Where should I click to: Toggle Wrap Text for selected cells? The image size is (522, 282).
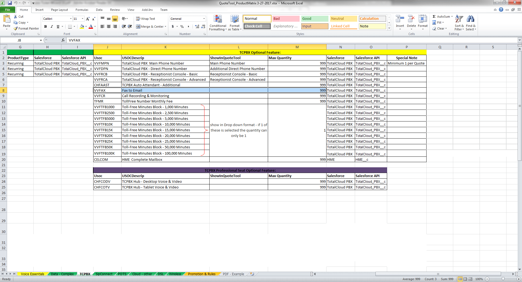(x=145, y=19)
